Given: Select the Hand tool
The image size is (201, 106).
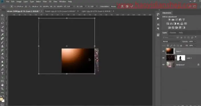Looking at the screenshot, I should 2,85.
